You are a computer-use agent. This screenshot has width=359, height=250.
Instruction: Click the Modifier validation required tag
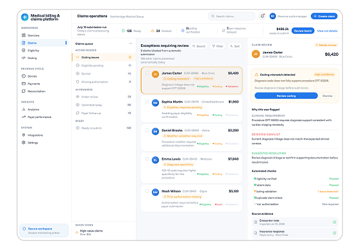coord(183,136)
